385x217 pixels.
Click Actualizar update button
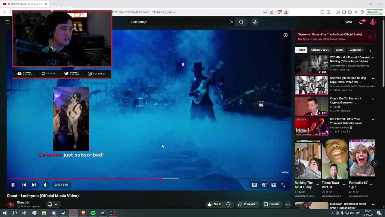374,12
